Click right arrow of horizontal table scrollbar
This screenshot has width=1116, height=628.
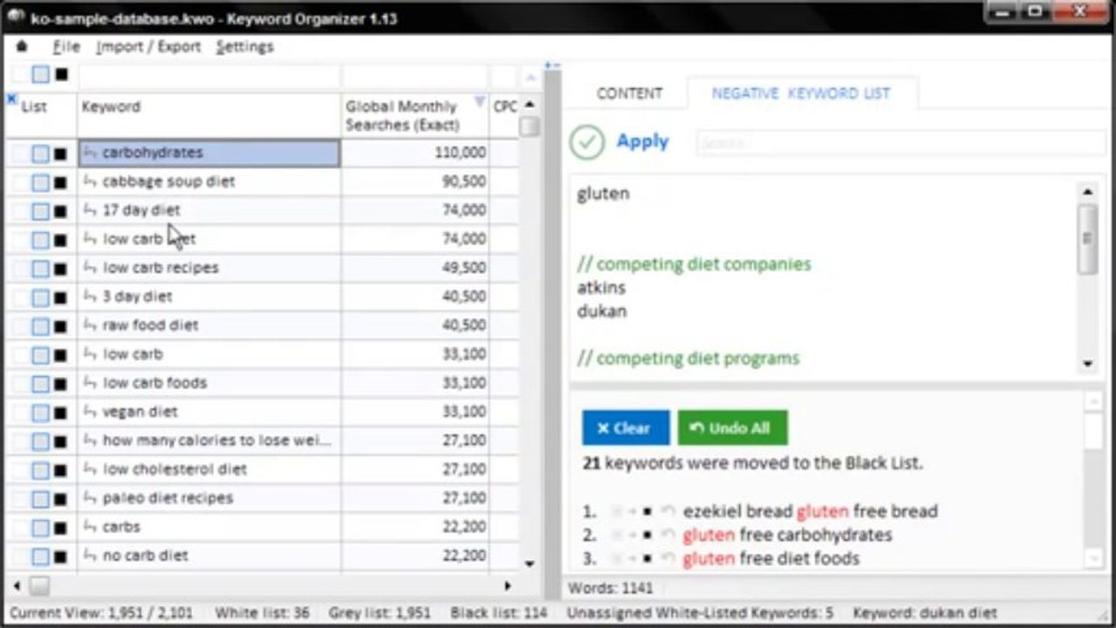[x=508, y=586]
